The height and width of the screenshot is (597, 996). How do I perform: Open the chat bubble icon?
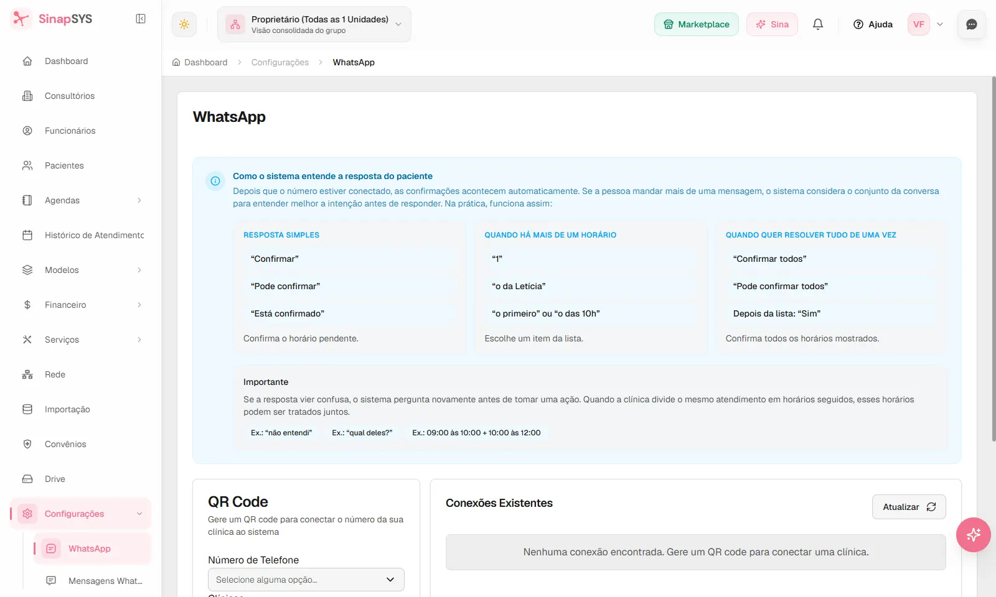tap(972, 24)
